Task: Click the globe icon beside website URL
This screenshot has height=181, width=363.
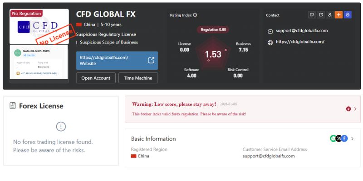Action: [x=270, y=43]
